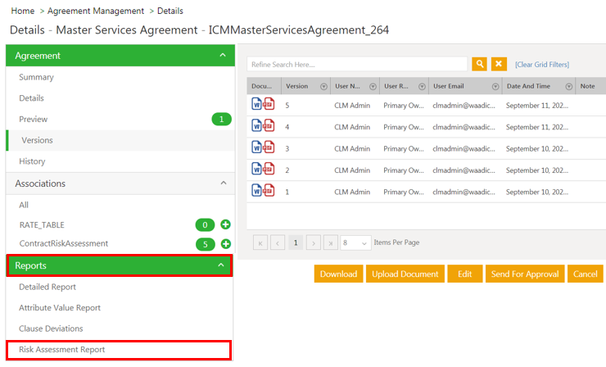The image size is (606, 367).
Task: Open filter menu on User Email column
Action: tap(495, 86)
